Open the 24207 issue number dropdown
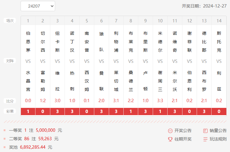Screen dimensions: 230x152 [x=38, y=6]
